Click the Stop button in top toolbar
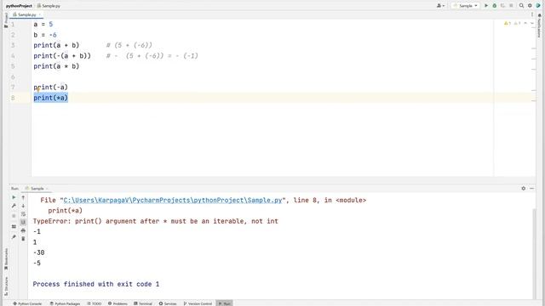 tap(511, 6)
